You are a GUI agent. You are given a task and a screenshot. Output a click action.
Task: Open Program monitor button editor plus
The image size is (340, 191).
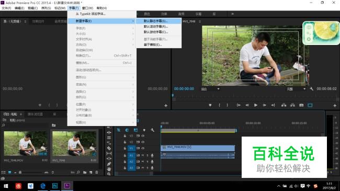[x=335, y=106]
